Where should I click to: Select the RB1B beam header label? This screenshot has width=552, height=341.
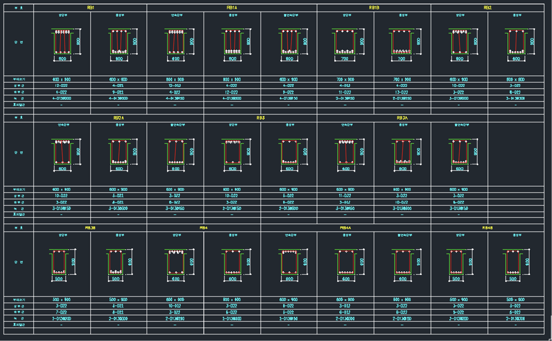(374, 8)
